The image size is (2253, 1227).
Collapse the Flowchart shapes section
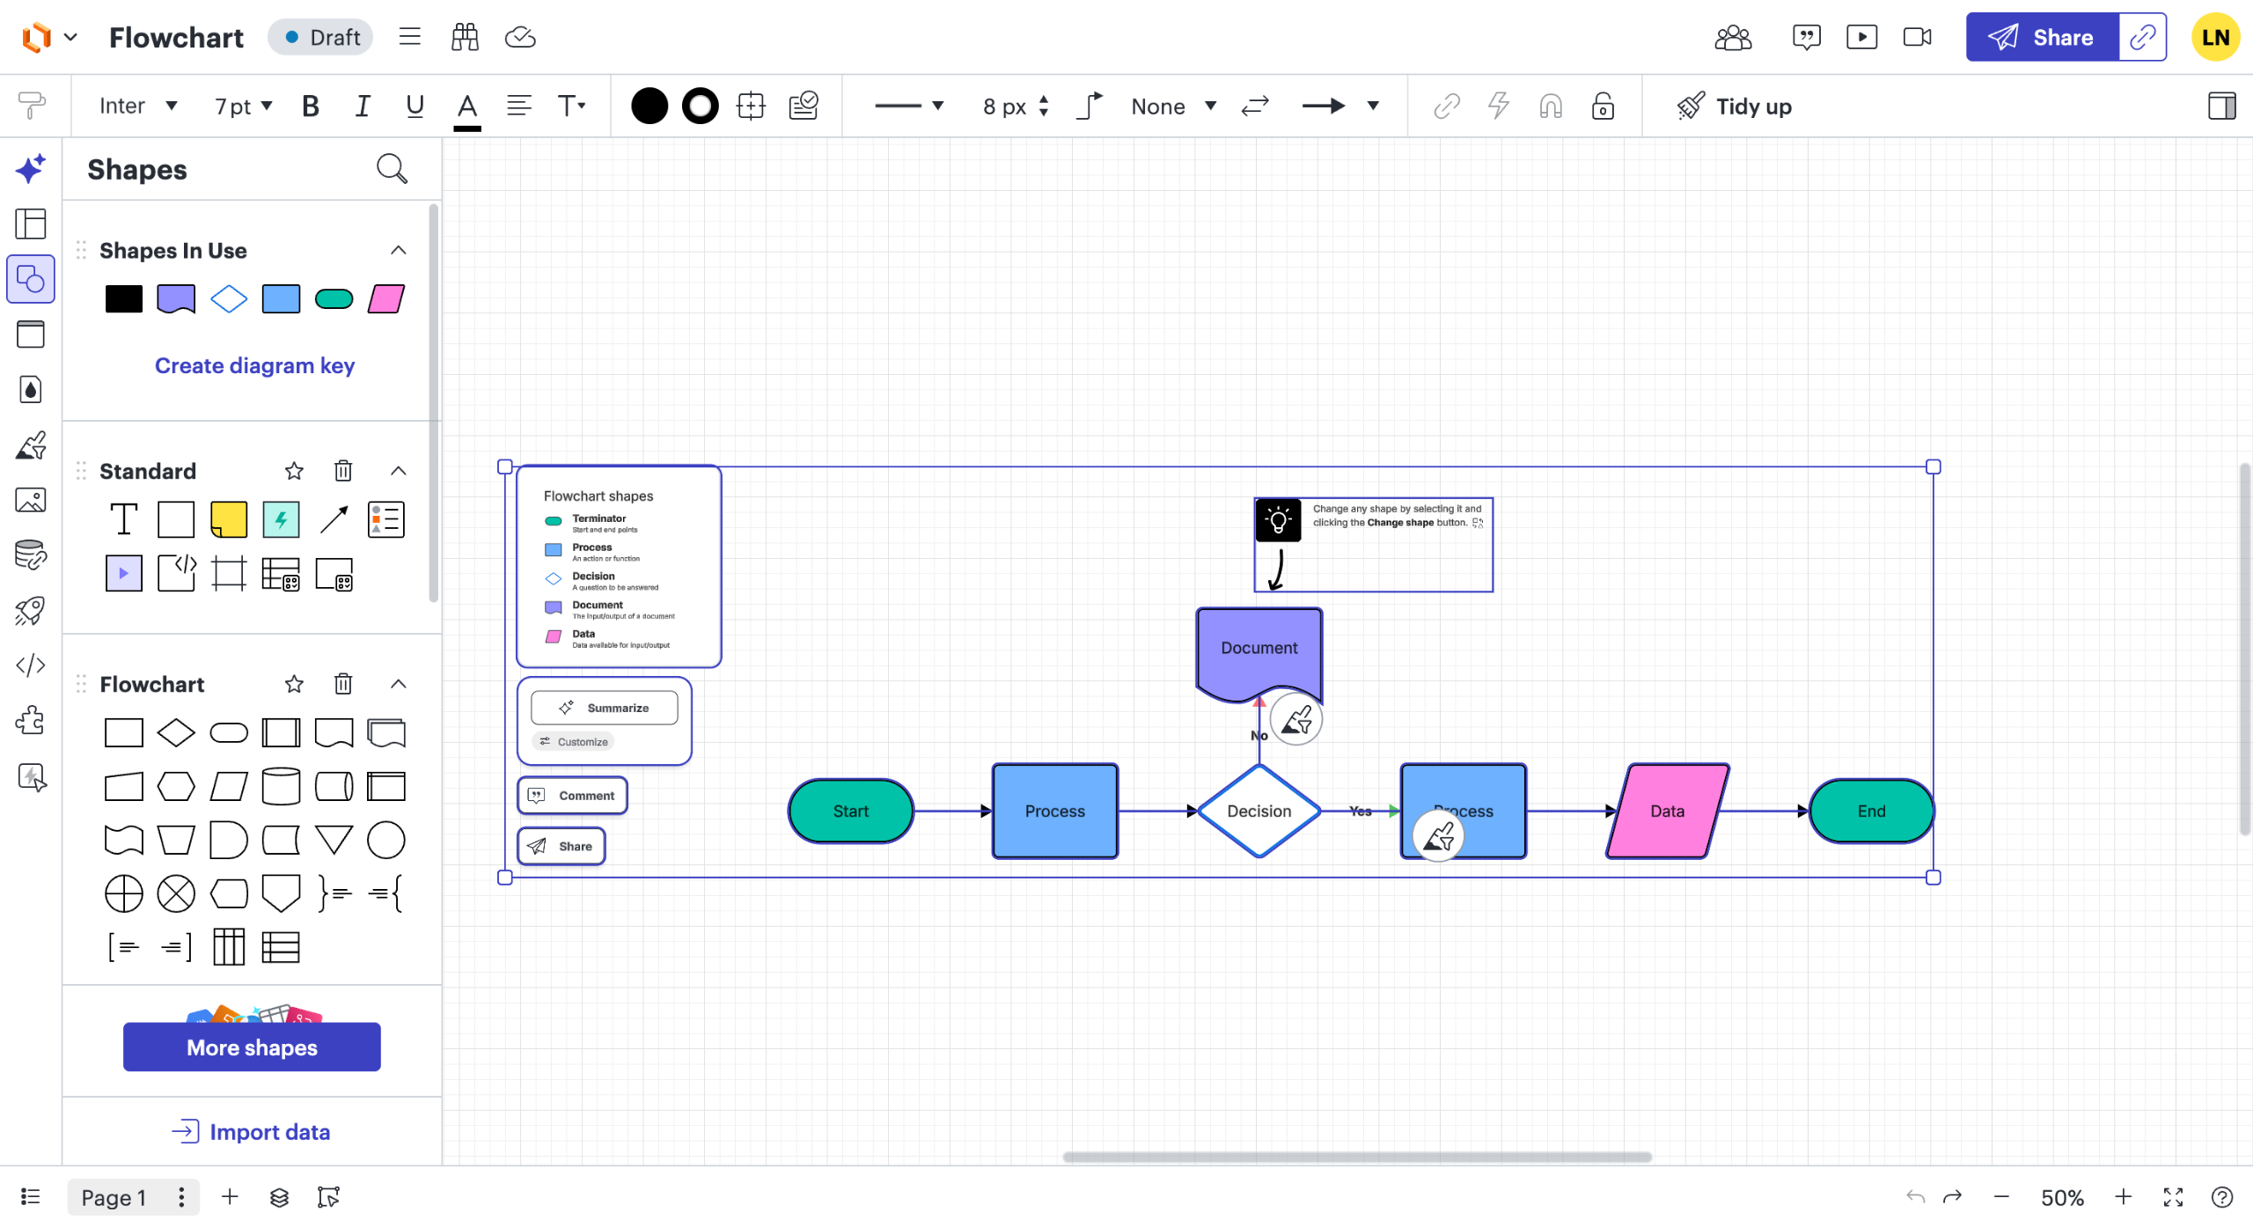point(399,684)
